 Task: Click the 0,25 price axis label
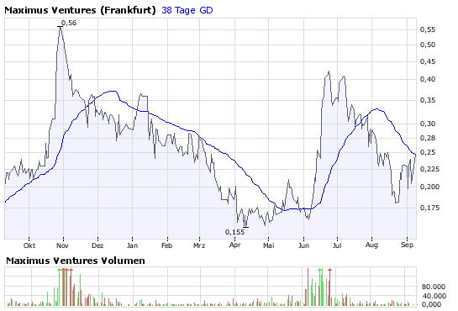(x=428, y=152)
